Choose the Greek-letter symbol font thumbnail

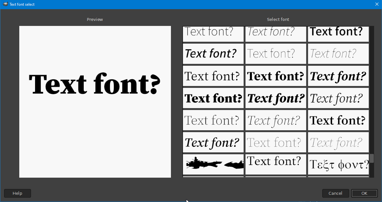(x=338, y=164)
